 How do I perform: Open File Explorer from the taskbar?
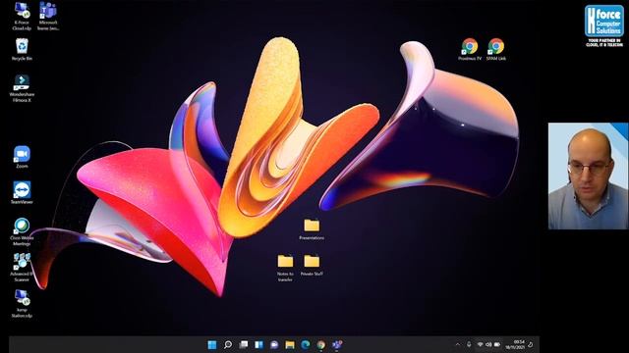click(290, 344)
